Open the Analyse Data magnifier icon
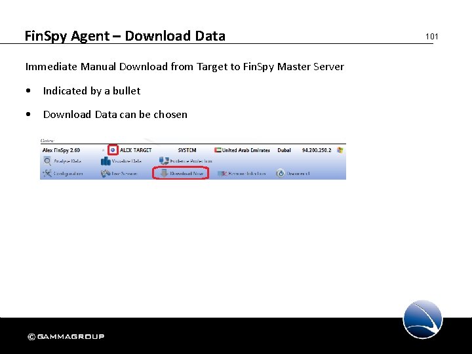Image resolution: width=472 pixels, height=354 pixels. (47, 161)
